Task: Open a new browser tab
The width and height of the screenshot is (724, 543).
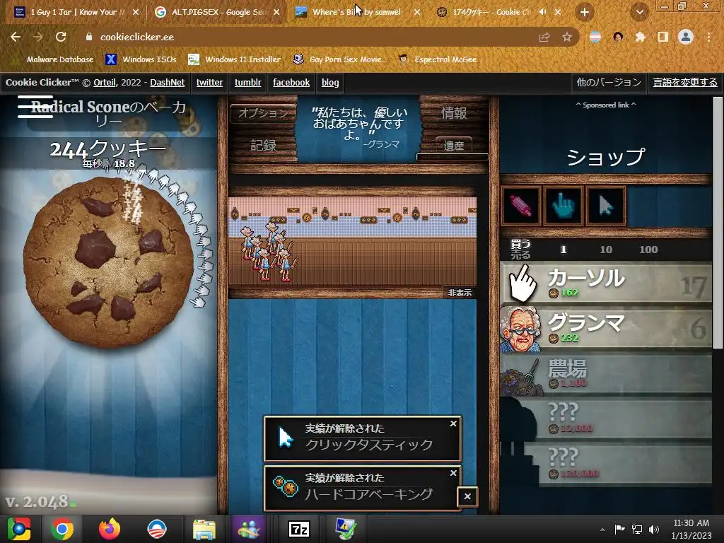Action: coord(585,13)
